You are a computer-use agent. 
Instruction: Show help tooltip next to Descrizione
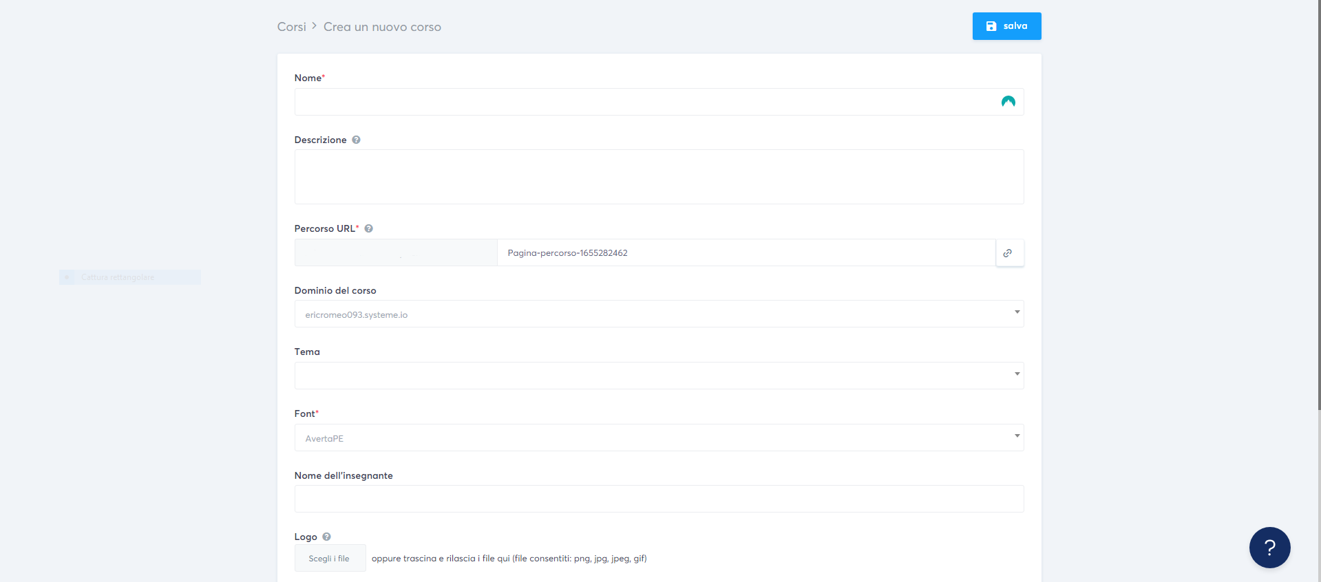coord(356,140)
